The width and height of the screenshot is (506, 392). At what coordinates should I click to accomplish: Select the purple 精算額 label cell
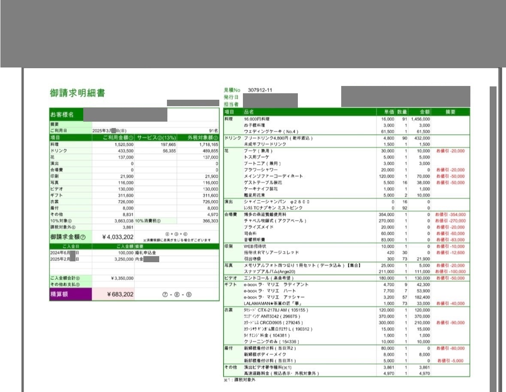tap(71, 294)
